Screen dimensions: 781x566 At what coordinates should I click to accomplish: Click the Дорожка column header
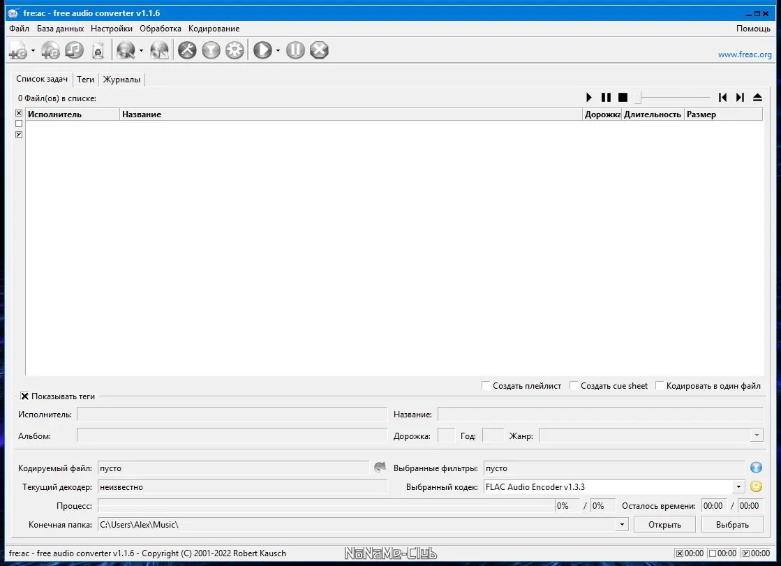[x=602, y=114]
